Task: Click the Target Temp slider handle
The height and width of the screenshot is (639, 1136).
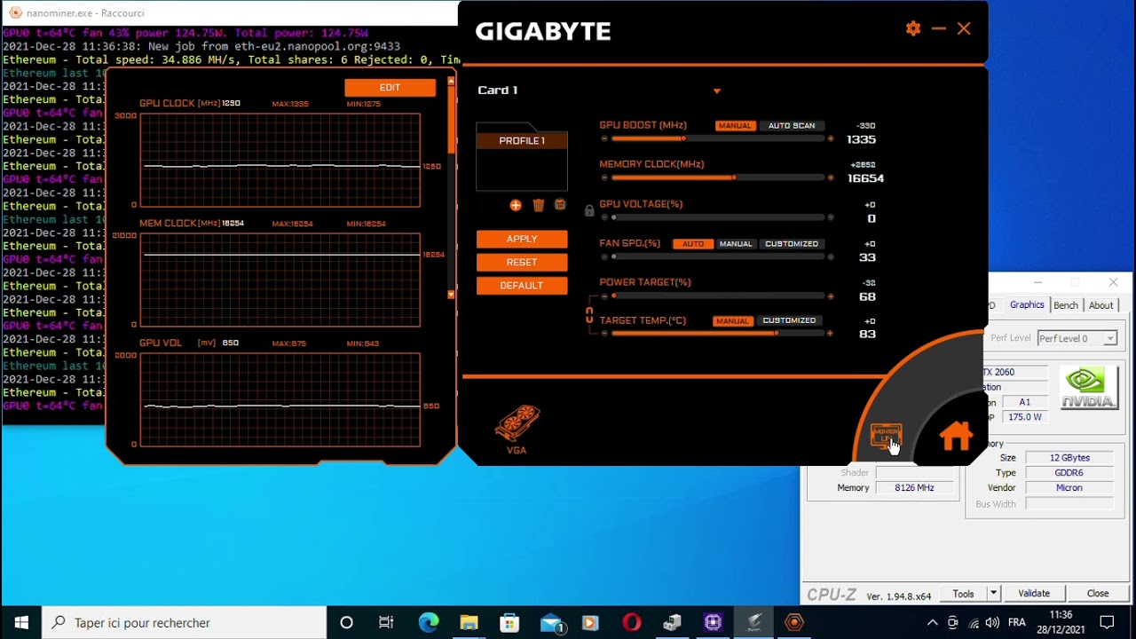Action: [777, 334]
